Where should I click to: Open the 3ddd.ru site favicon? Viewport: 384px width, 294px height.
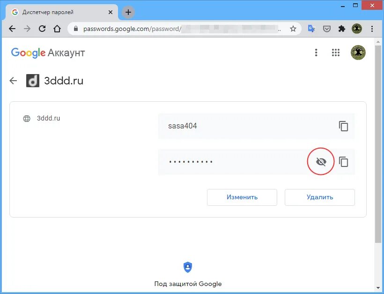click(x=33, y=81)
